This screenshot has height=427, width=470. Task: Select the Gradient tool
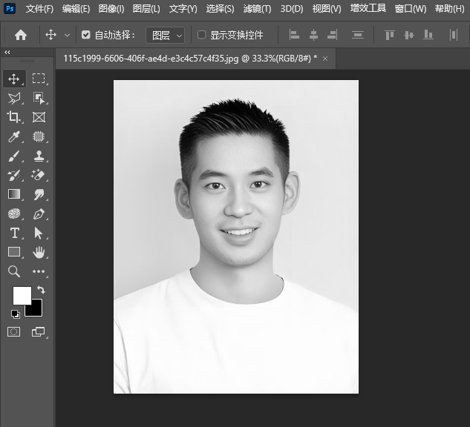pyautogui.click(x=14, y=194)
